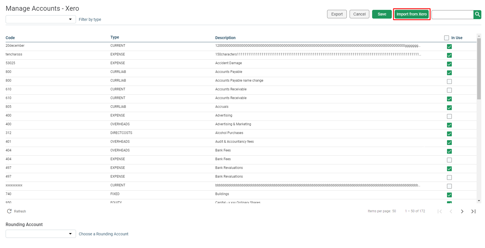Save the account changes
The image size is (485, 248).
(x=382, y=14)
